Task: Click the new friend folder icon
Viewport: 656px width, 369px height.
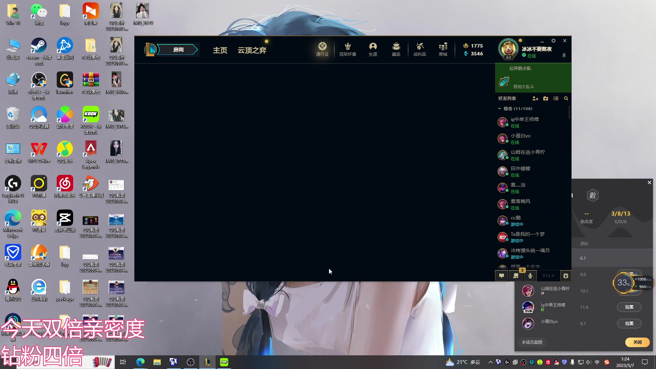Action: coord(546,98)
